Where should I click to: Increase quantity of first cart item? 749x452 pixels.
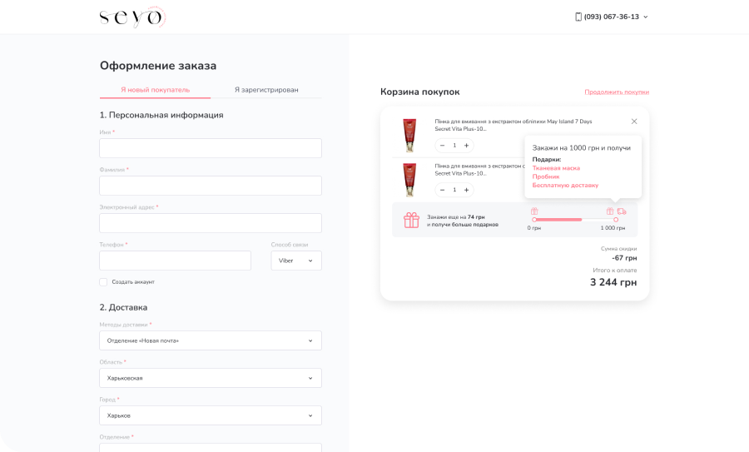pyautogui.click(x=466, y=145)
